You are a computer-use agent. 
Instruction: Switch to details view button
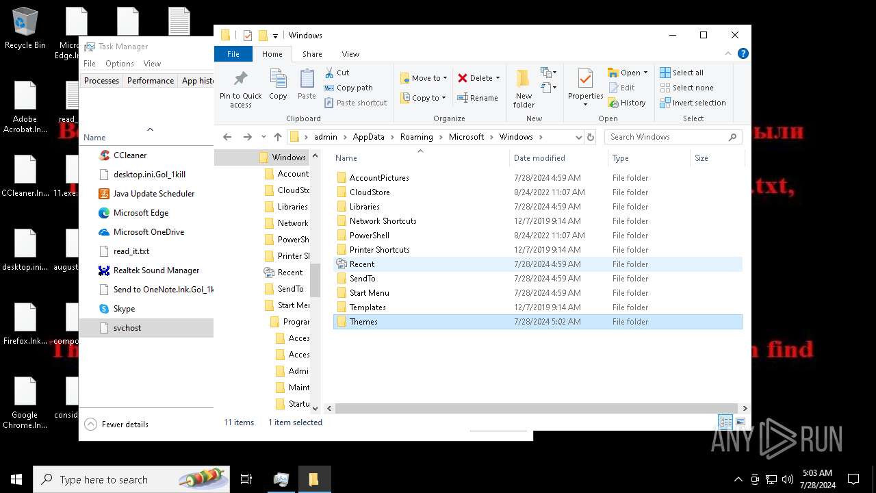pyautogui.click(x=725, y=422)
